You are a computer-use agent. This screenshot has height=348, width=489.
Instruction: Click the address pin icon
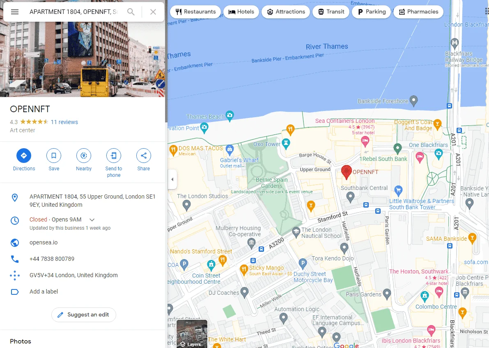(15, 197)
